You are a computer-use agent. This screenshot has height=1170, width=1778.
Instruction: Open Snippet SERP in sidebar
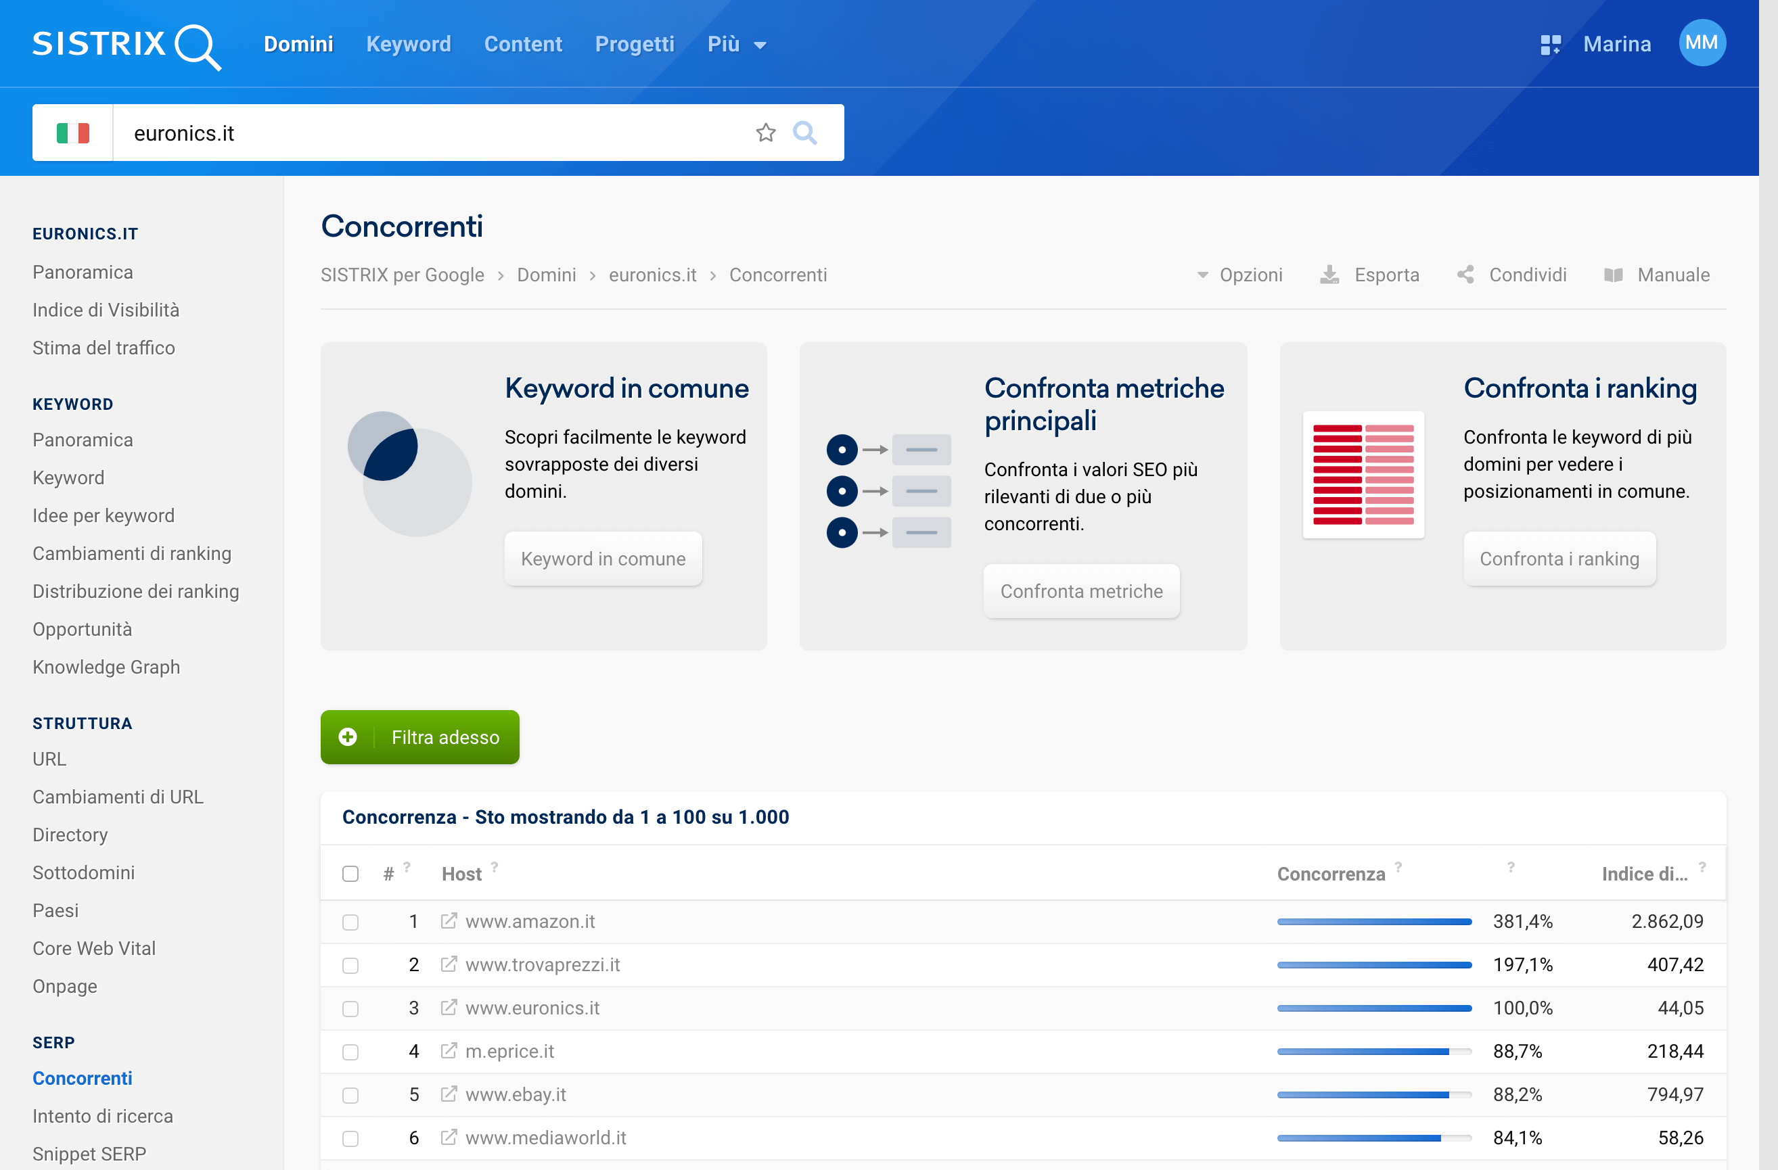89,1154
